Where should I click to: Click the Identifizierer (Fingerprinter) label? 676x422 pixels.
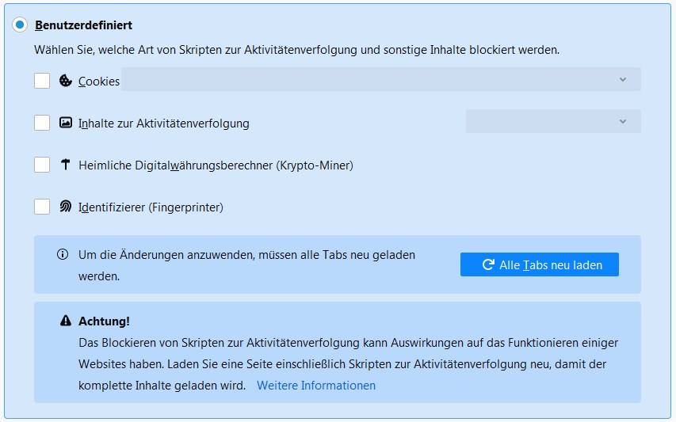[x=151, y=207]
